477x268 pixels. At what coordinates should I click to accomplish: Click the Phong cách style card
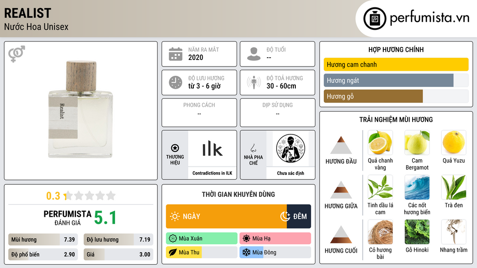199,113
